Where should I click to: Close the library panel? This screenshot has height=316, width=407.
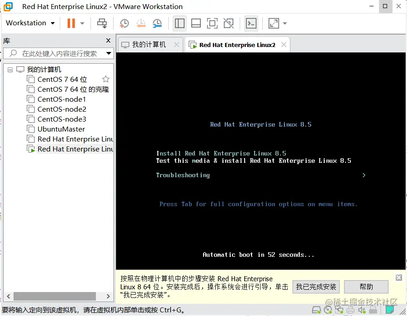click(108, 41)
